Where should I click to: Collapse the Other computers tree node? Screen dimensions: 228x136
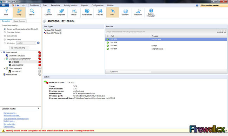[5, 68]
